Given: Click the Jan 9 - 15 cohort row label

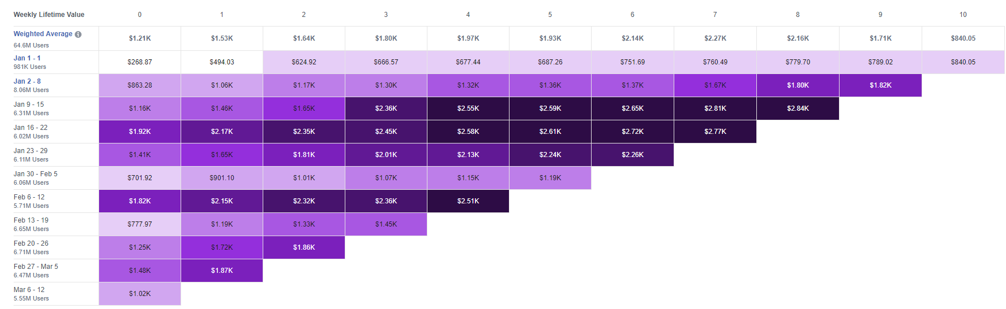Looking at the screenshot, I should [x=29, y=105].
